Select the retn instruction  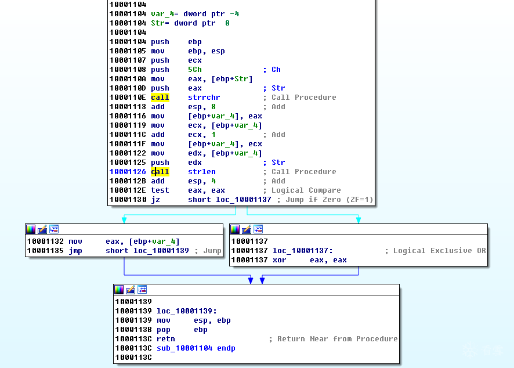pyautogui.click(x=165, y=339)
